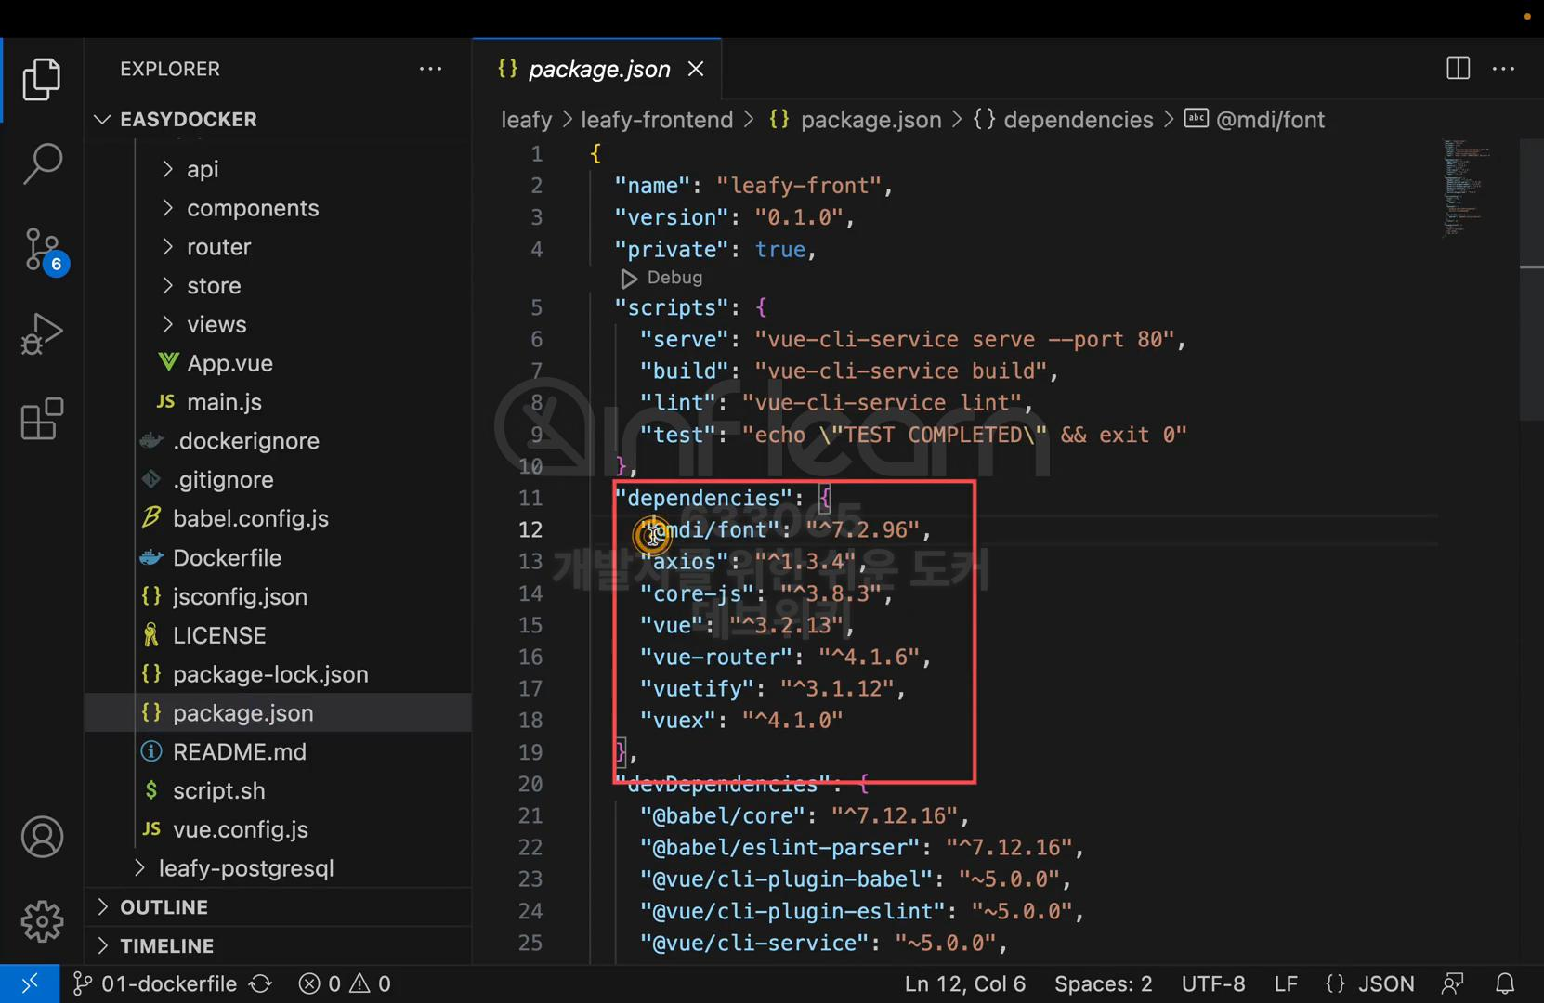Open script.sh file

click(279, 791)
